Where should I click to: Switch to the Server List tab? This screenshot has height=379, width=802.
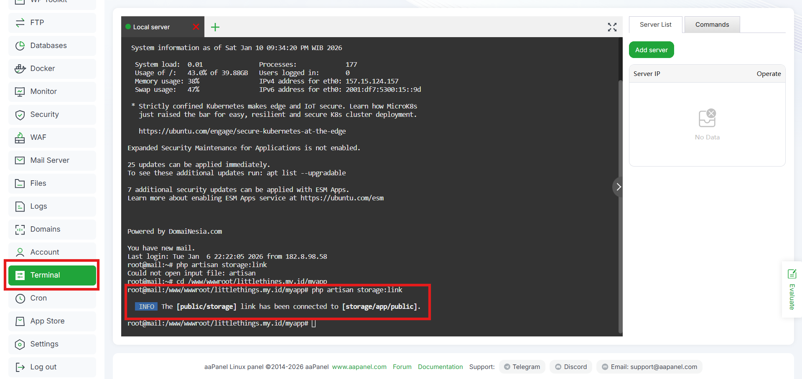655,25
